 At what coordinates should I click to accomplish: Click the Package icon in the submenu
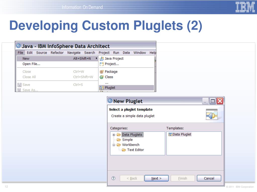click(x=102, y=72)
